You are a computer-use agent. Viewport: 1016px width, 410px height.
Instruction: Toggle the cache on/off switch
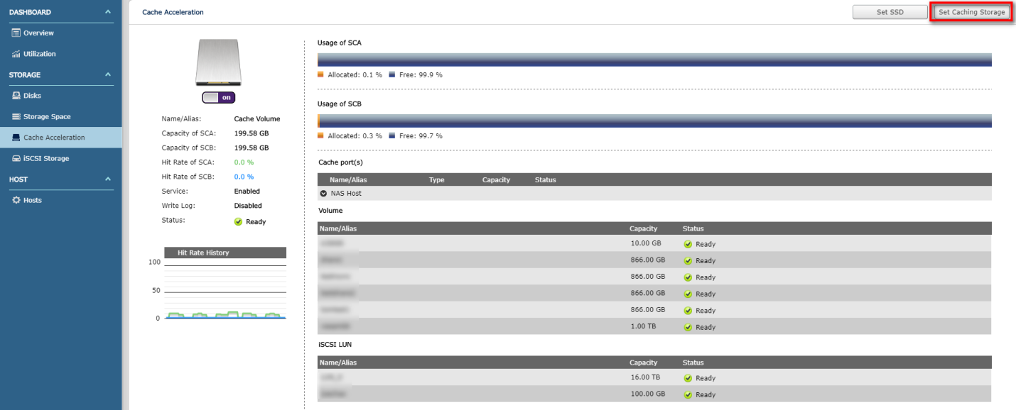pos(218,98)
